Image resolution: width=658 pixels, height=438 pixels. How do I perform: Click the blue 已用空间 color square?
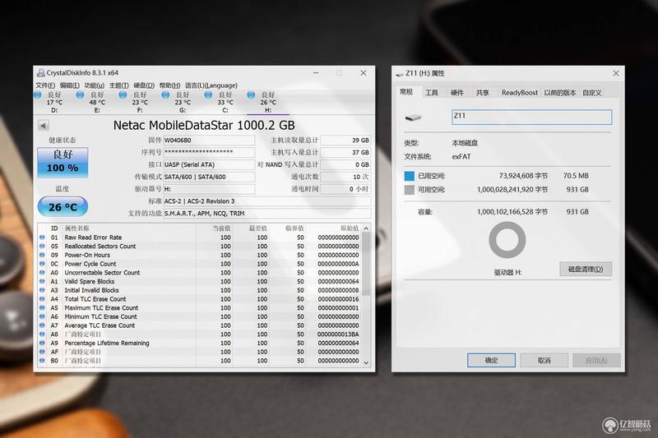(x=409, y=176)
